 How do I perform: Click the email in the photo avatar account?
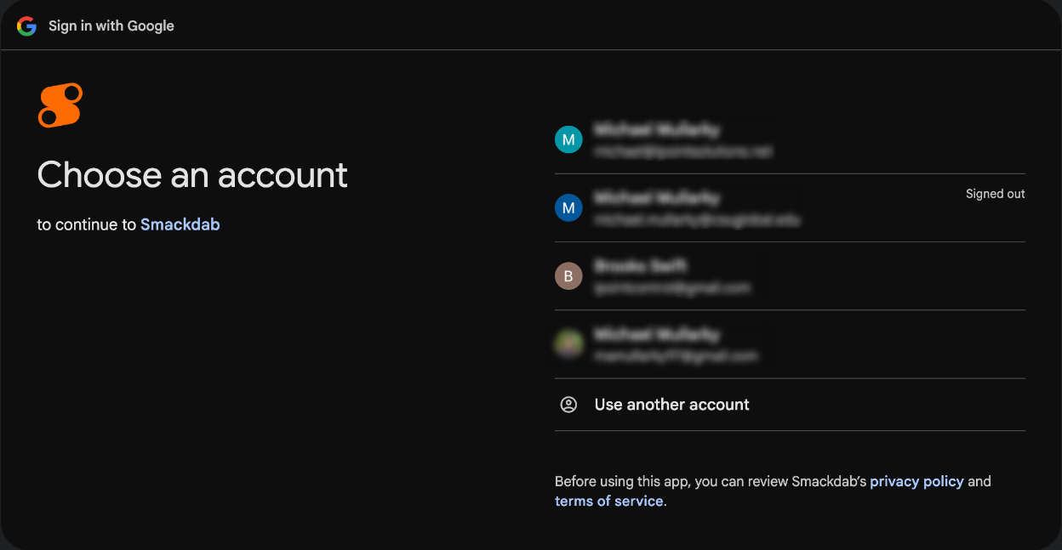(676, 355)
